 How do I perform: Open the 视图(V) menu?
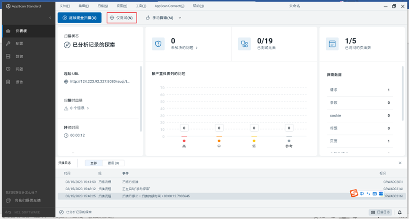(122, 6)
